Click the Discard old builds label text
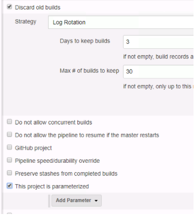The image size is (196, 218). pyautogui.click(x=38, y=7)
